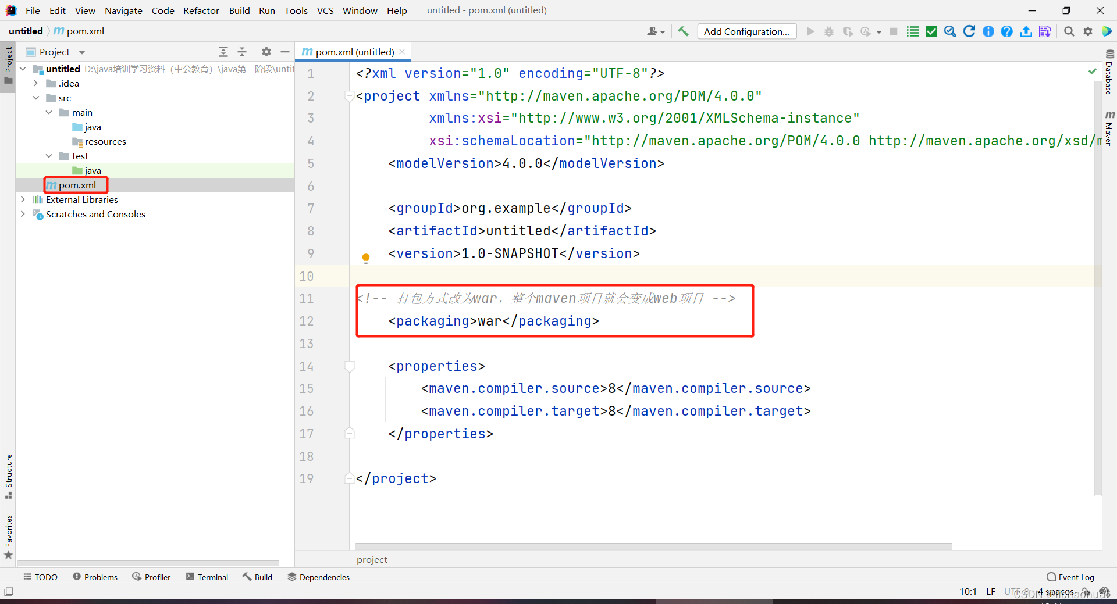
Task: Click the blue question mark help icon
Action: (x=1007, y=31)
